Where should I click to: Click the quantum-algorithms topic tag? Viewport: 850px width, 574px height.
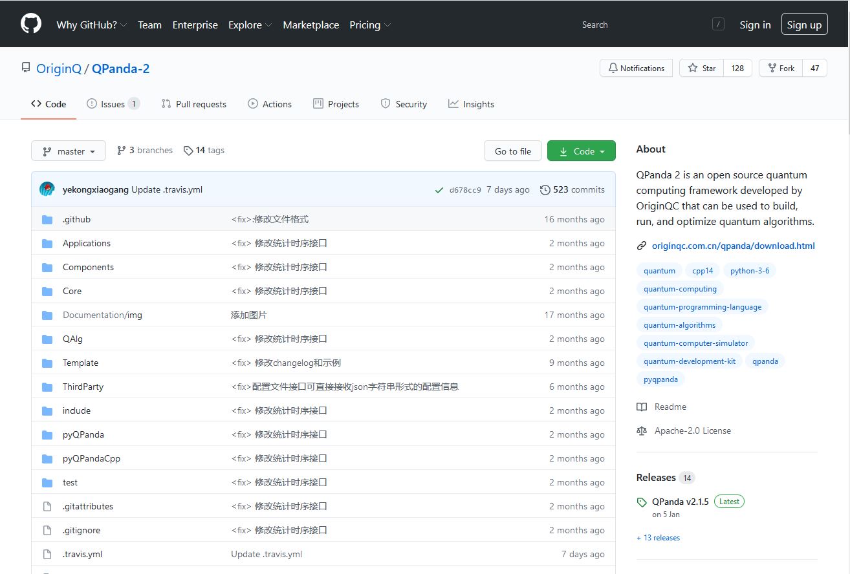(680, 325)
